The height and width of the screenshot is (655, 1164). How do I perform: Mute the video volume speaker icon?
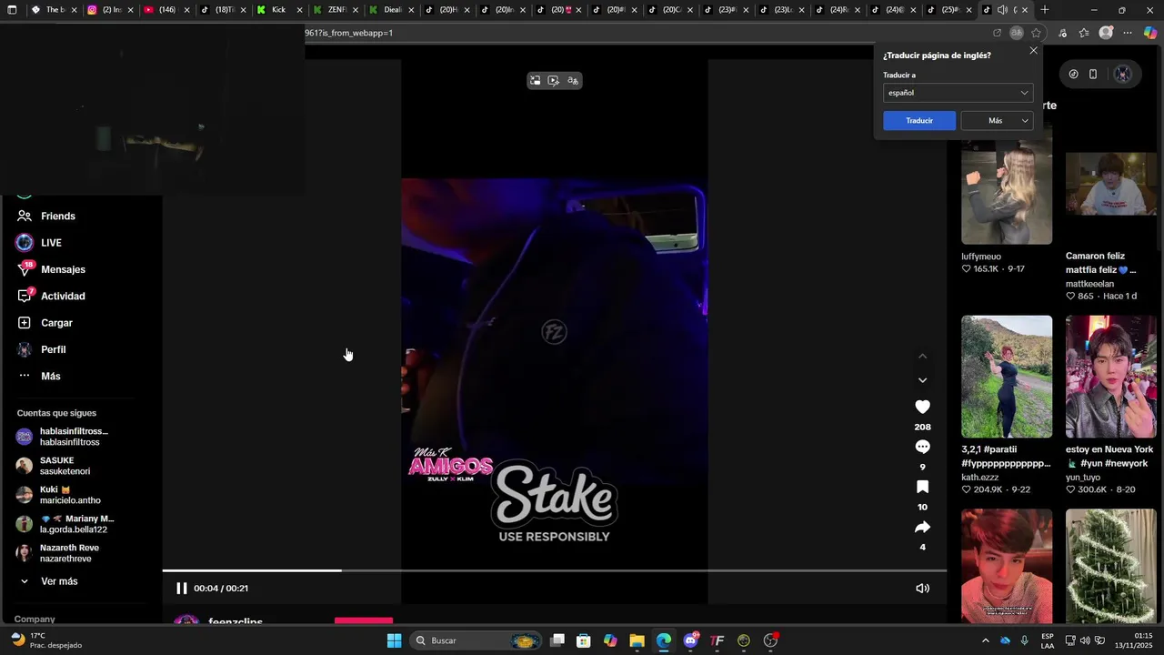[x=922, y=589]
